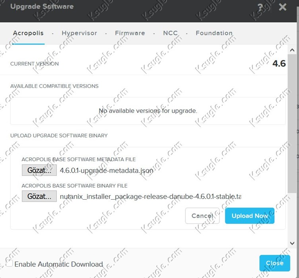Click the vertical scrollbar thumb
Image resolution: width=299 pixels, height=278 pixels.
pos(292,124)
